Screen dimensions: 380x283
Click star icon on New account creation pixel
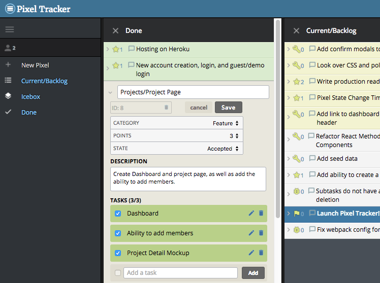[116, 65]
